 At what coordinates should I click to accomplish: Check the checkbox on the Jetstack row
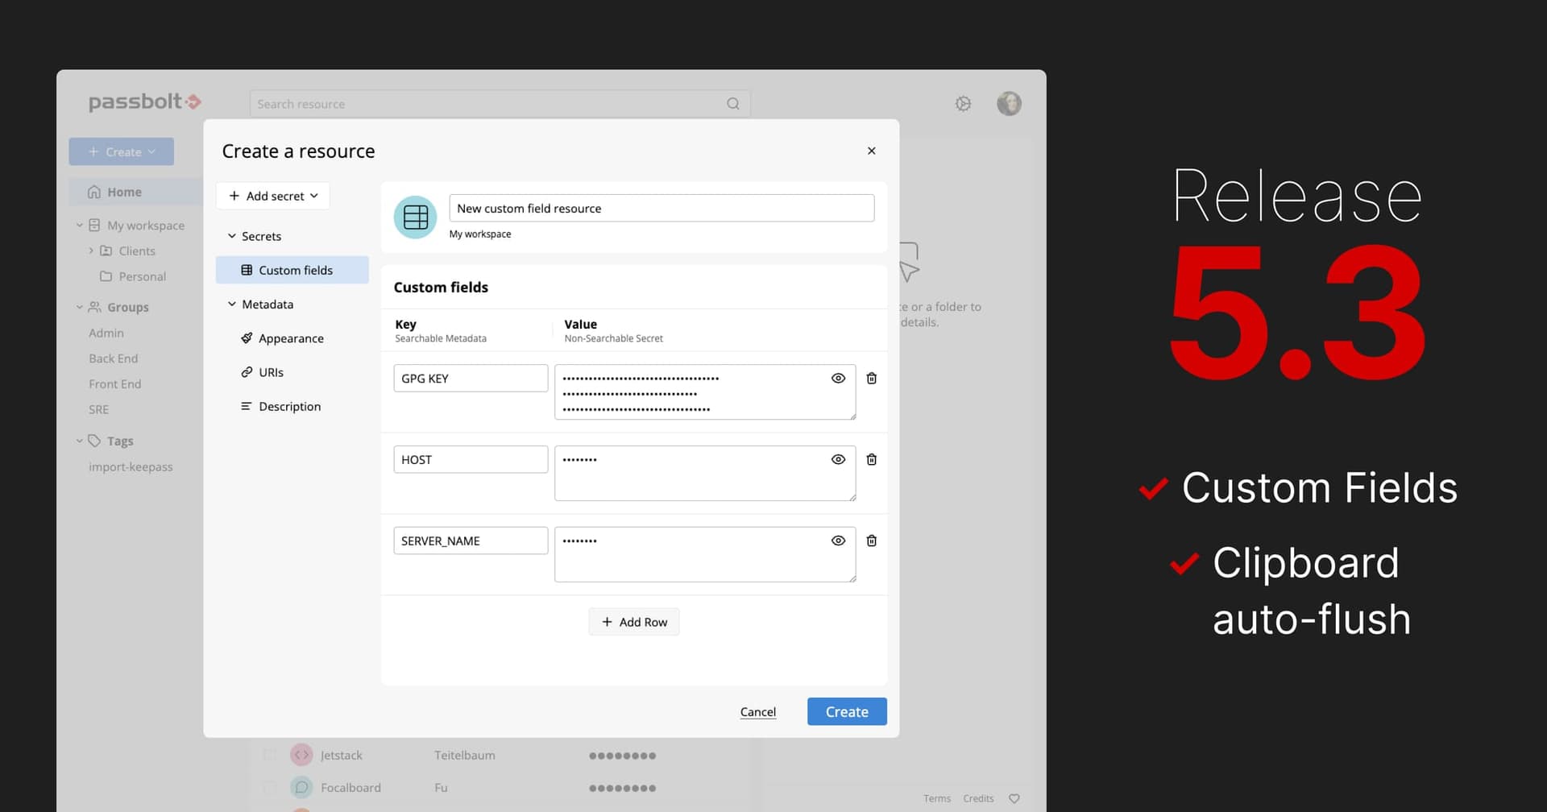[268, 755]
